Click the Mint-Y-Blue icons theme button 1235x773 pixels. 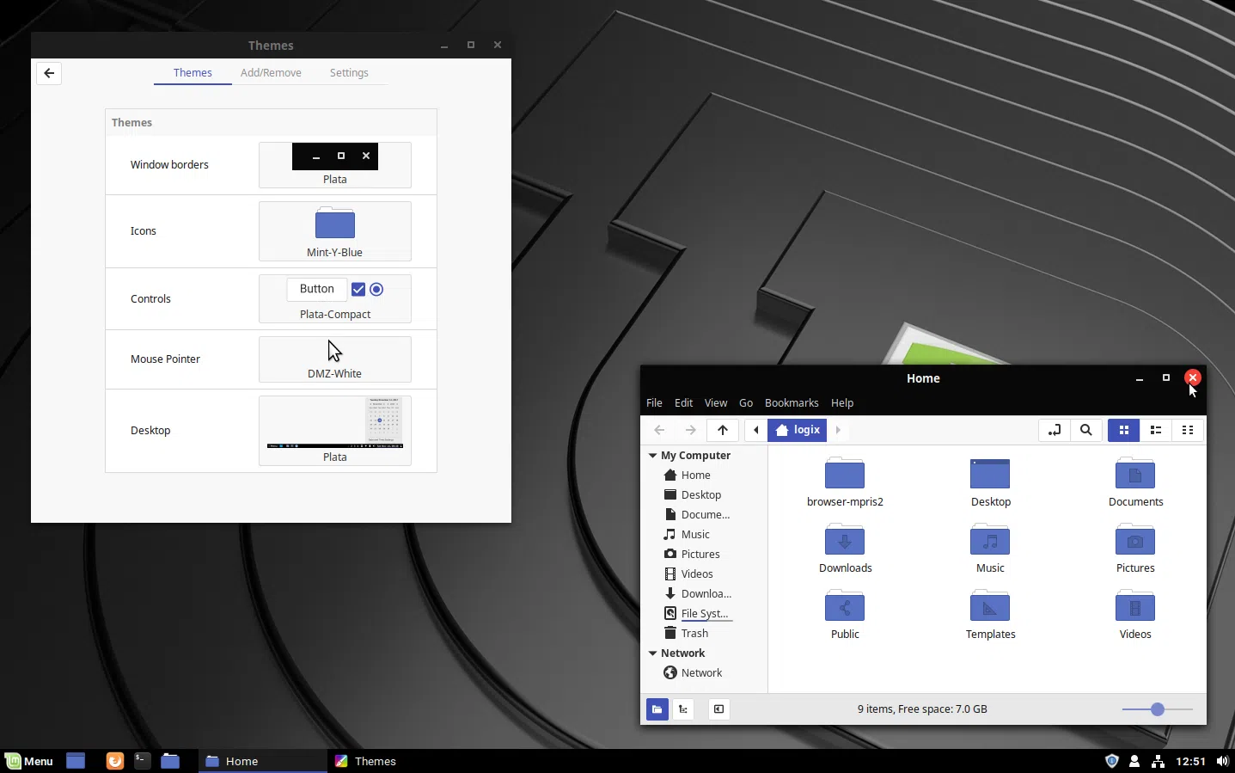[x=335, y=231]
